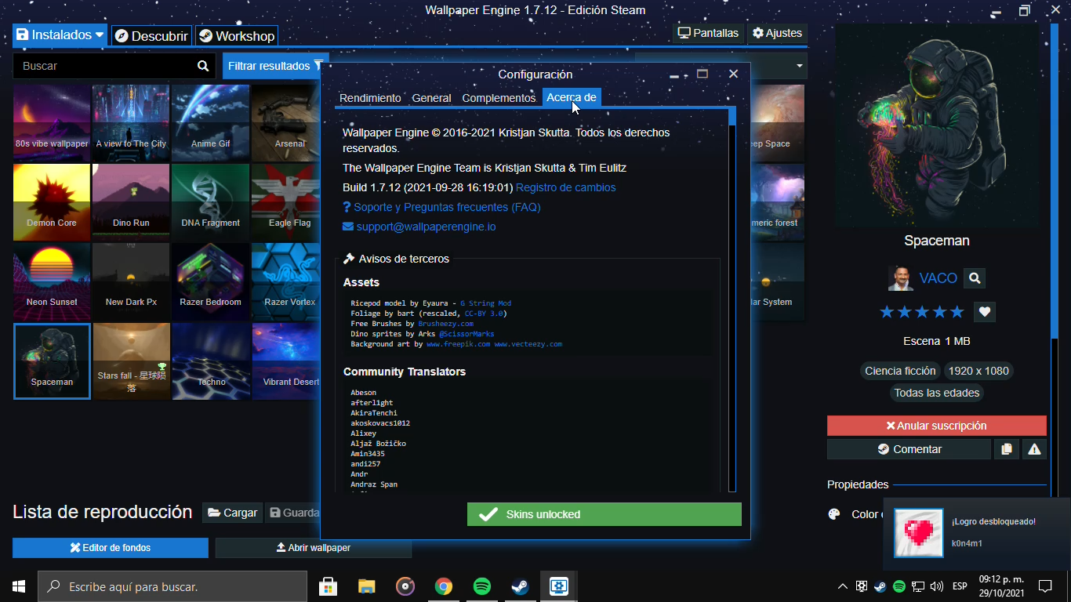Switch to the Workshop tab
Screen dimensions: 1071x602
click(236, 36)
